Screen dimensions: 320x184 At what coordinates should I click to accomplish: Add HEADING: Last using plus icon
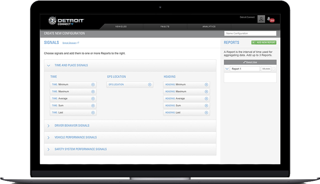(x=206, y=113)
